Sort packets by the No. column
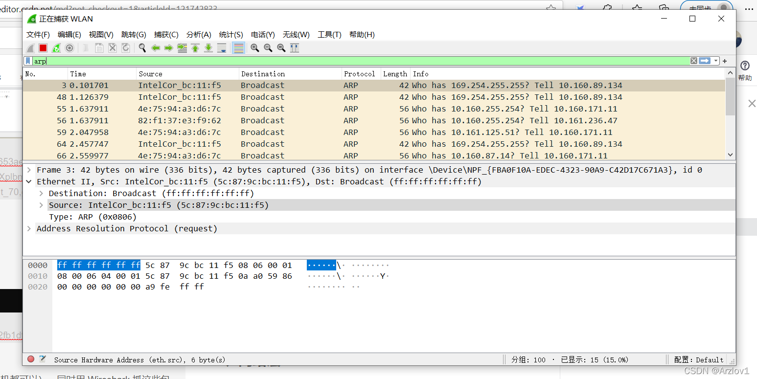The width and height of the screenshot is (757, 379). pos(45,74)
